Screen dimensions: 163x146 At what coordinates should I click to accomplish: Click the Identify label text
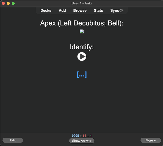coord(82,47)
